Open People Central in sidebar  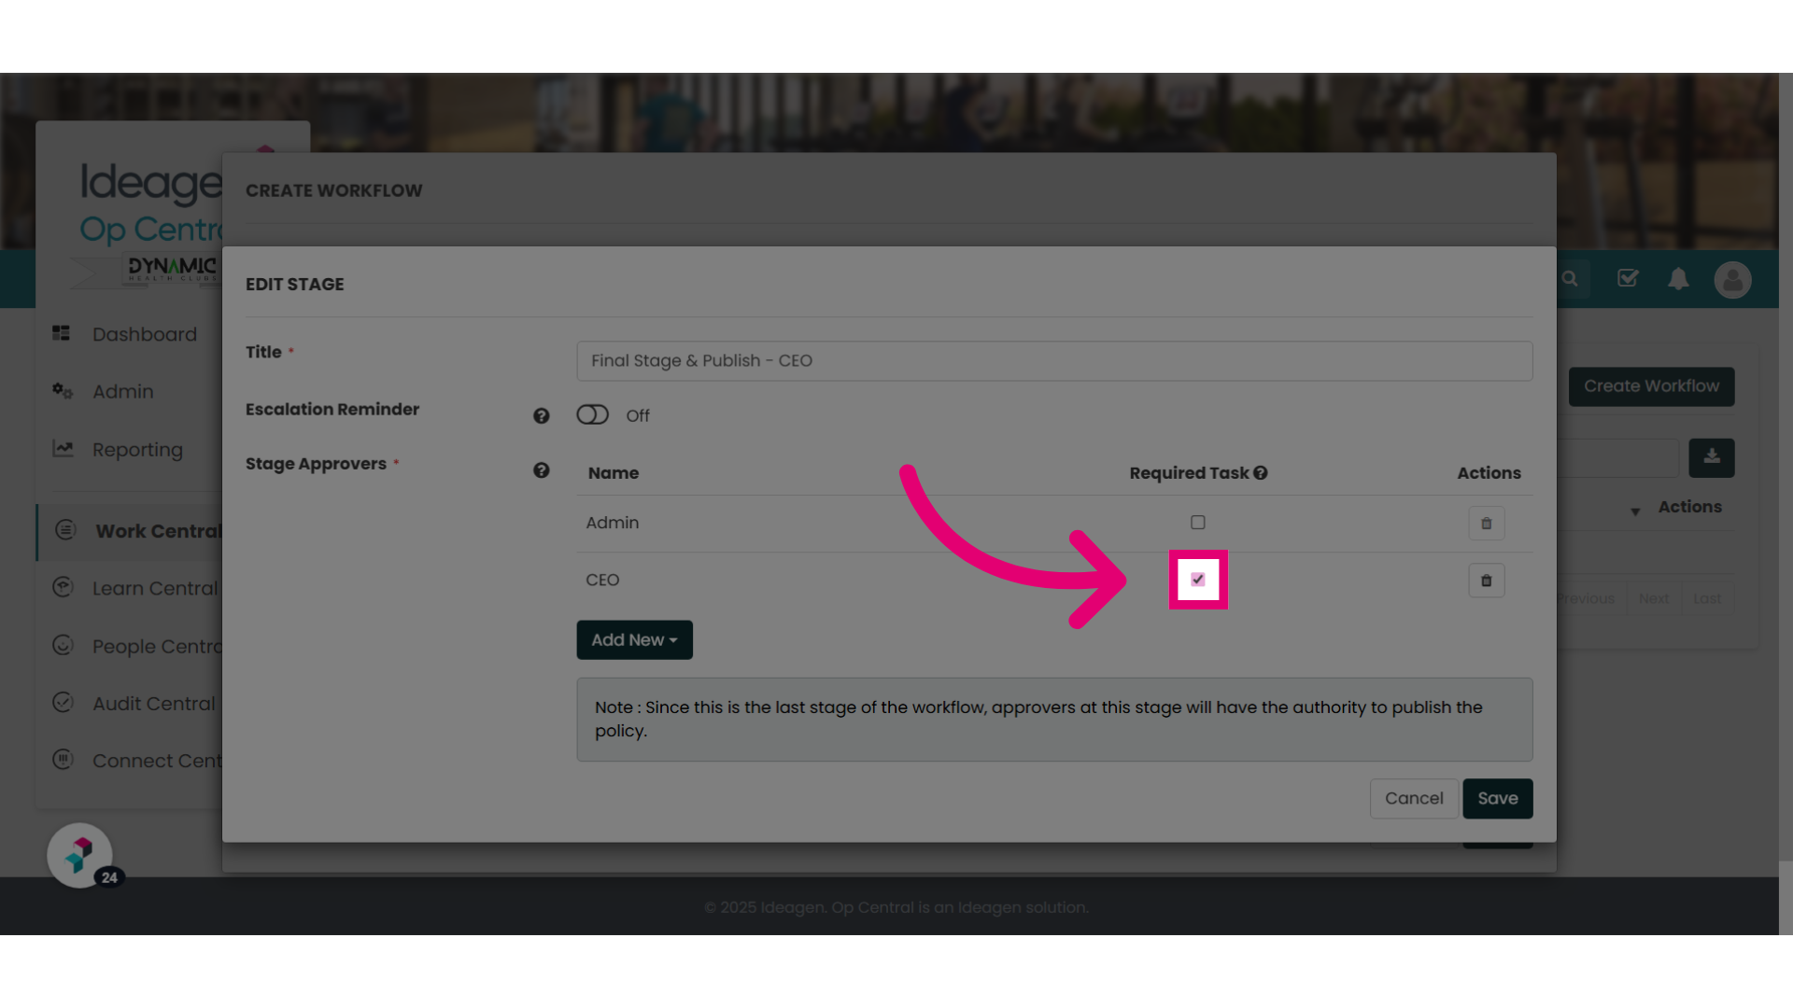pyautogui.click(x=157, y=647)
